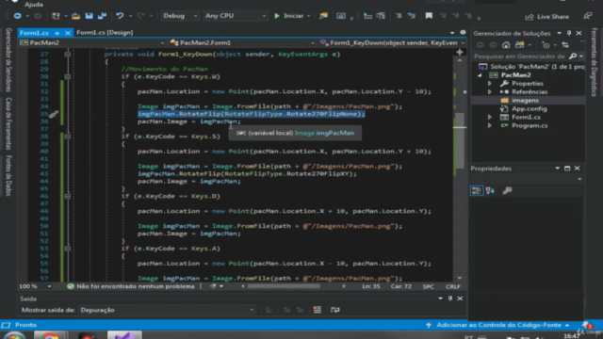The image size is (603, 339).
Task: Select the Form1.cs editor tab
Action: pyautogui.click(x=34, y=33)
